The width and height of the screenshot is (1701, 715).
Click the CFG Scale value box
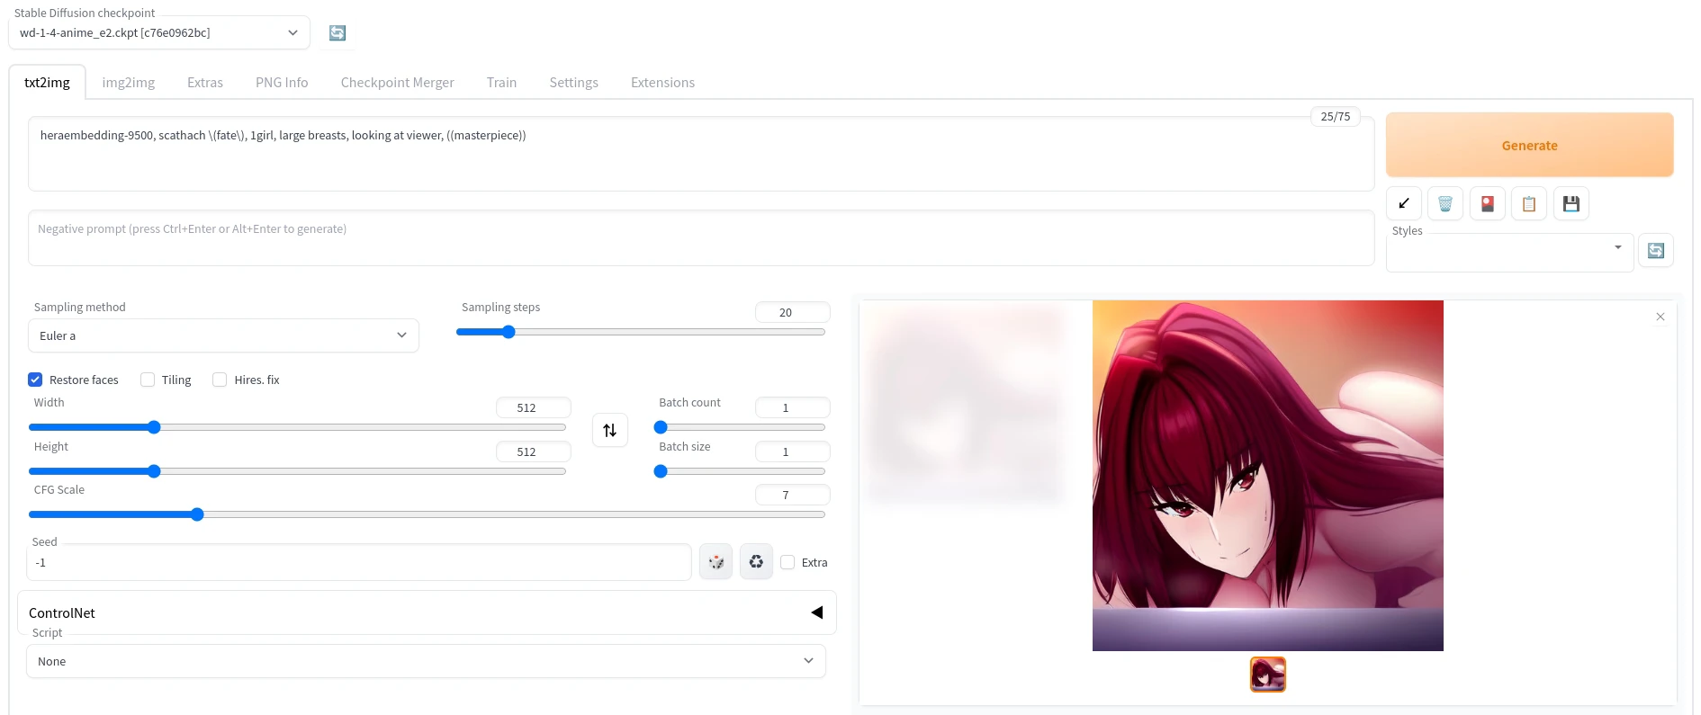[x=792, y=495]
